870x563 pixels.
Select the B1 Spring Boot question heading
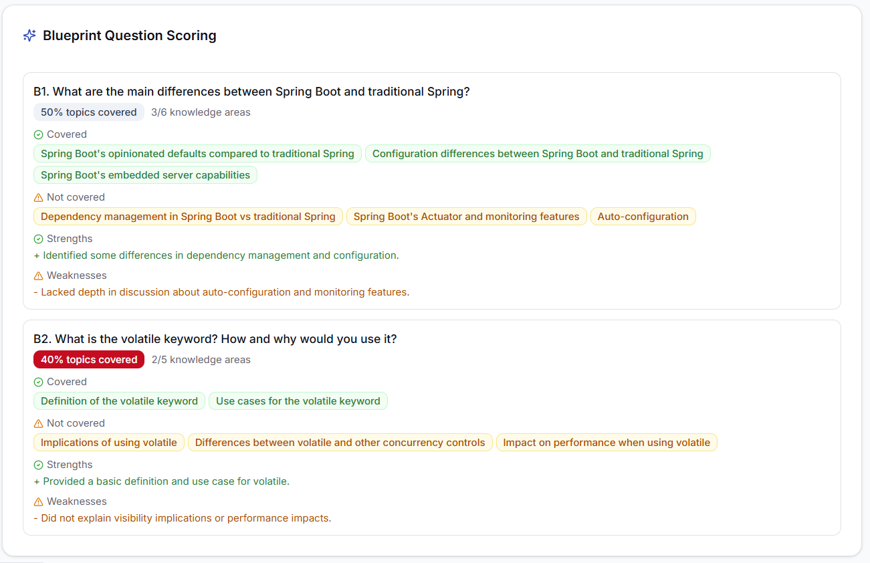(x=251, y=91)
